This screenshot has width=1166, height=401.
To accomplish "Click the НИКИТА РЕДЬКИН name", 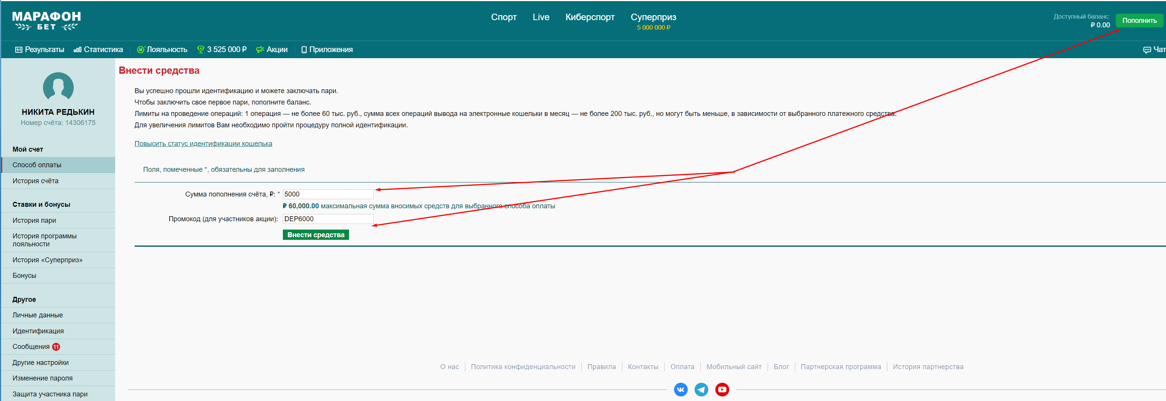I will click(x=58, y=112).
